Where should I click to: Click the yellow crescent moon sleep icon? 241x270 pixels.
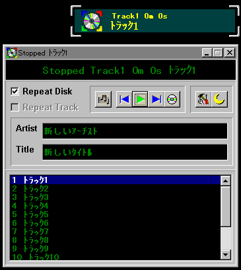pos(219,99)
